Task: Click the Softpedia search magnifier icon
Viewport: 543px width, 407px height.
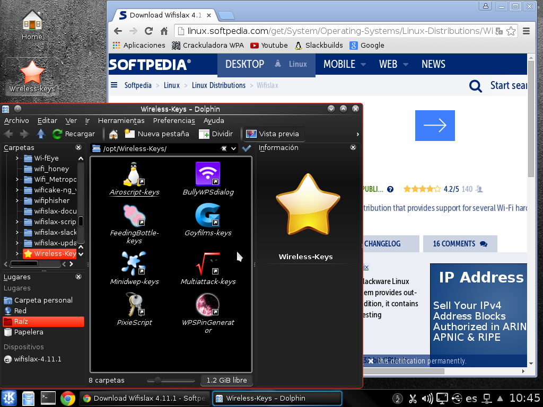Action: pos(475,86)
